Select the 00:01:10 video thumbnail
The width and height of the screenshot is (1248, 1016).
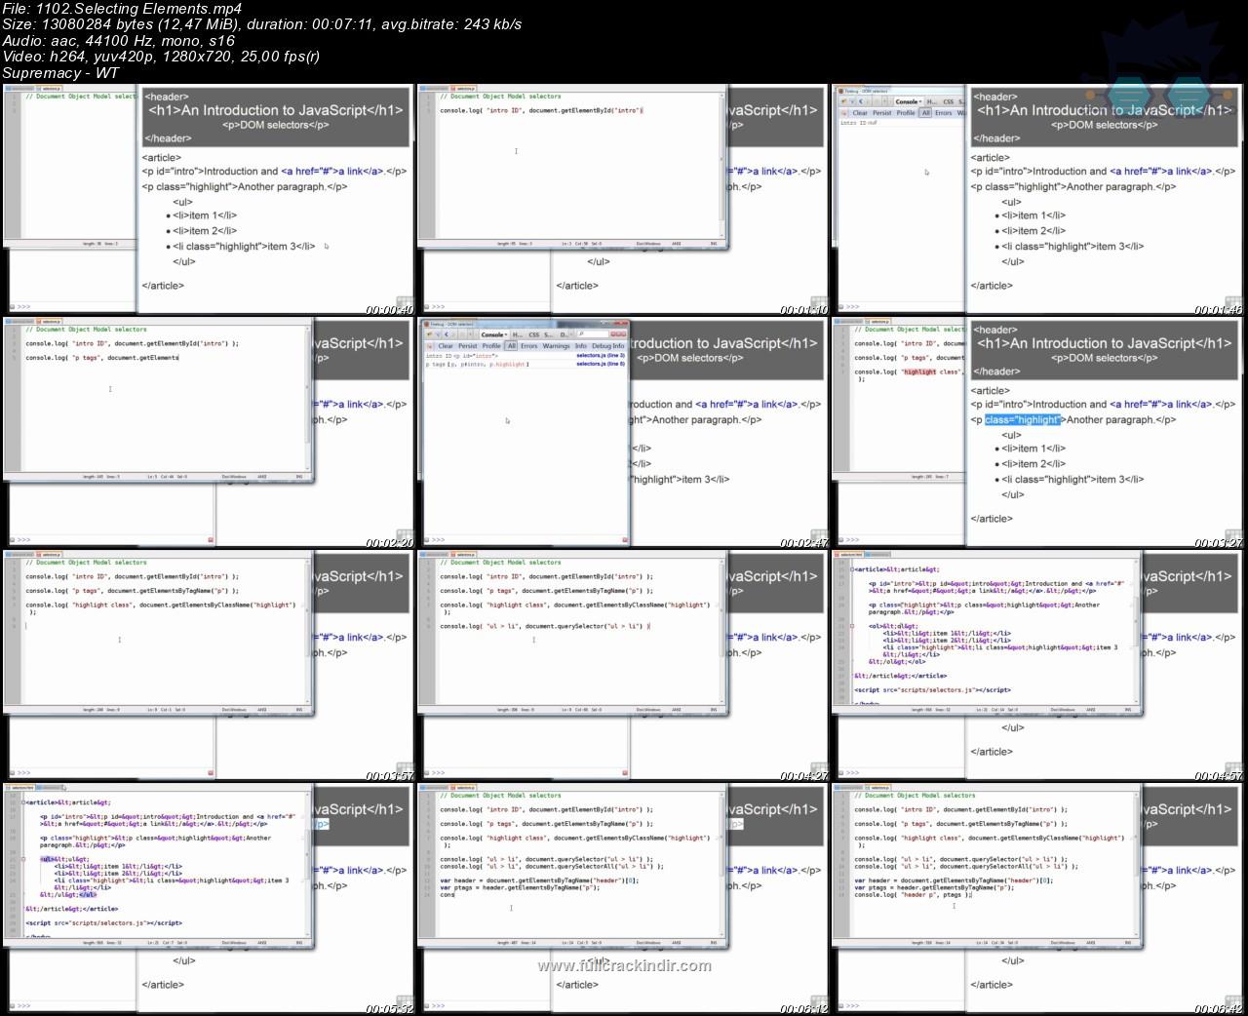click(x=623, y=199)
